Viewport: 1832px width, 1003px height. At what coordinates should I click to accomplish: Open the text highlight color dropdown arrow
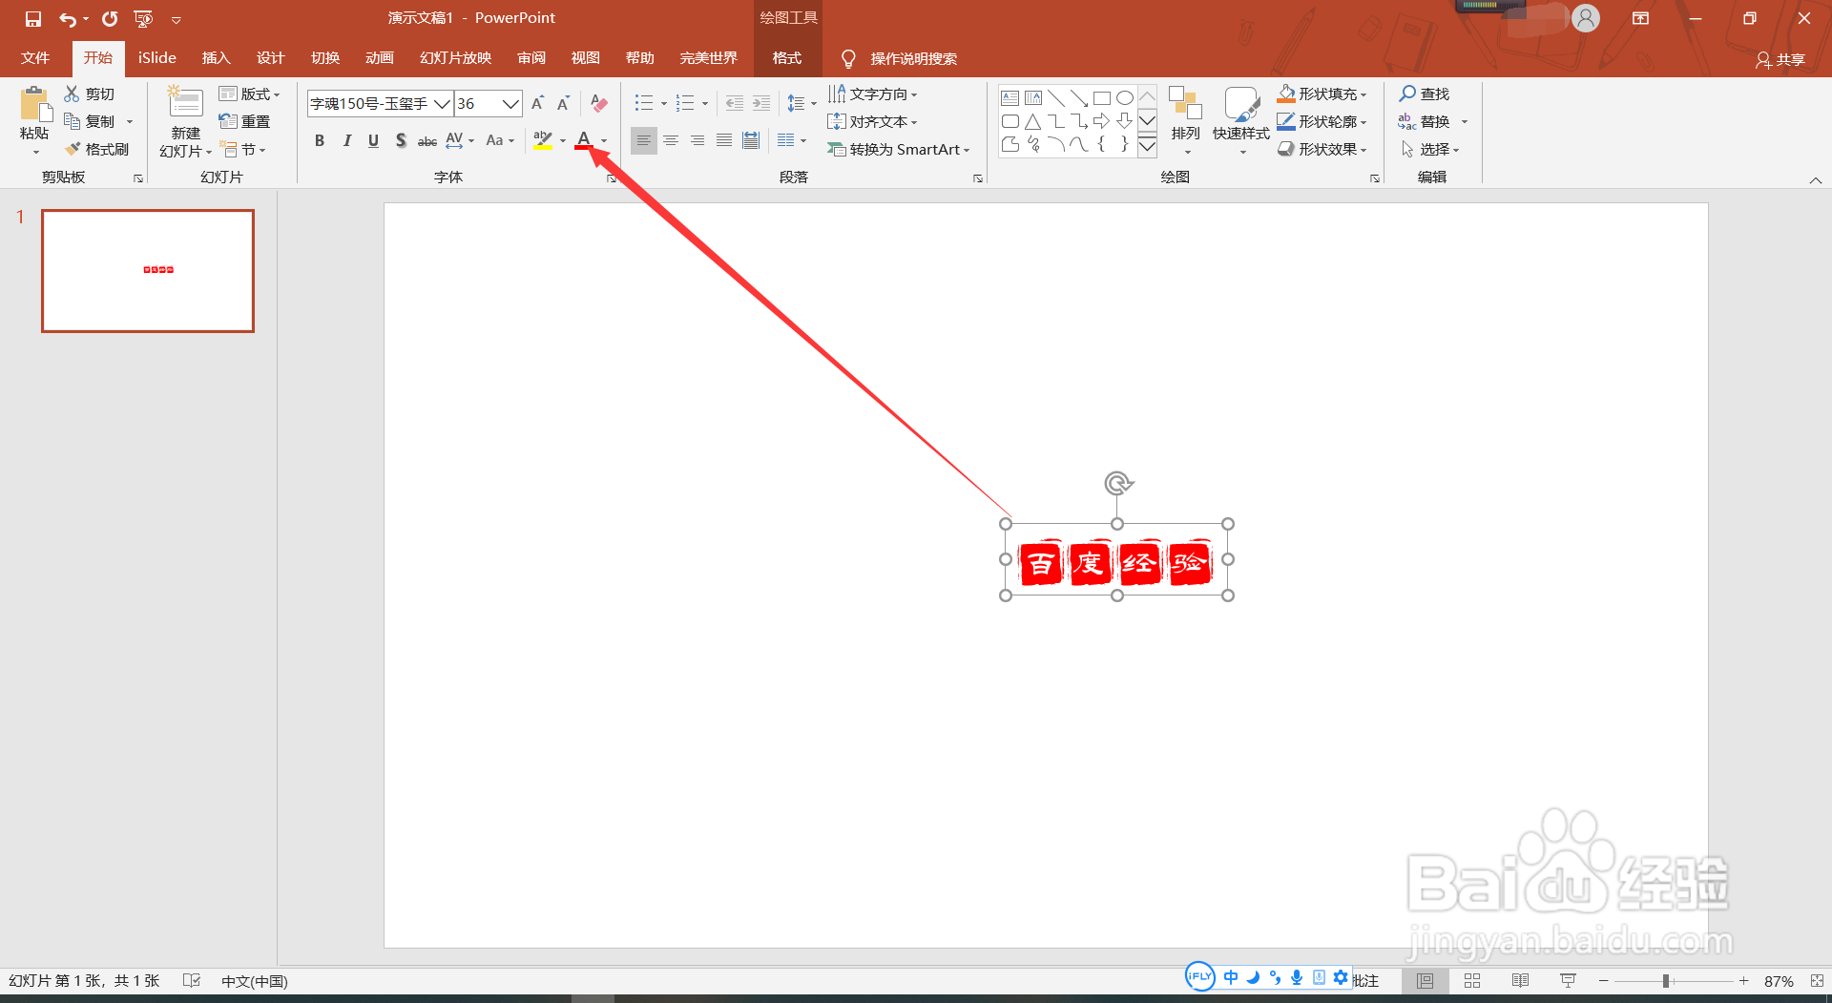(563, 141)
